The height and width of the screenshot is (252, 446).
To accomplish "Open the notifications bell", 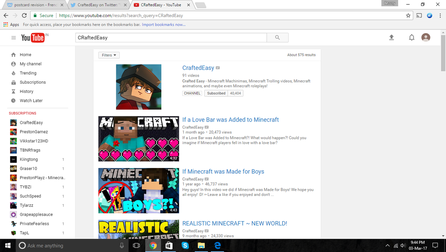I will pos(411,38).
